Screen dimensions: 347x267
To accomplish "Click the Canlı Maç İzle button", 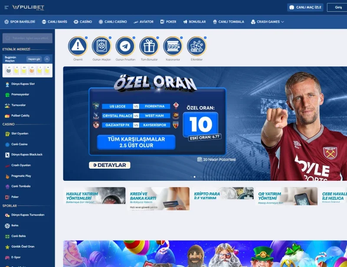I will coord(305,7).
